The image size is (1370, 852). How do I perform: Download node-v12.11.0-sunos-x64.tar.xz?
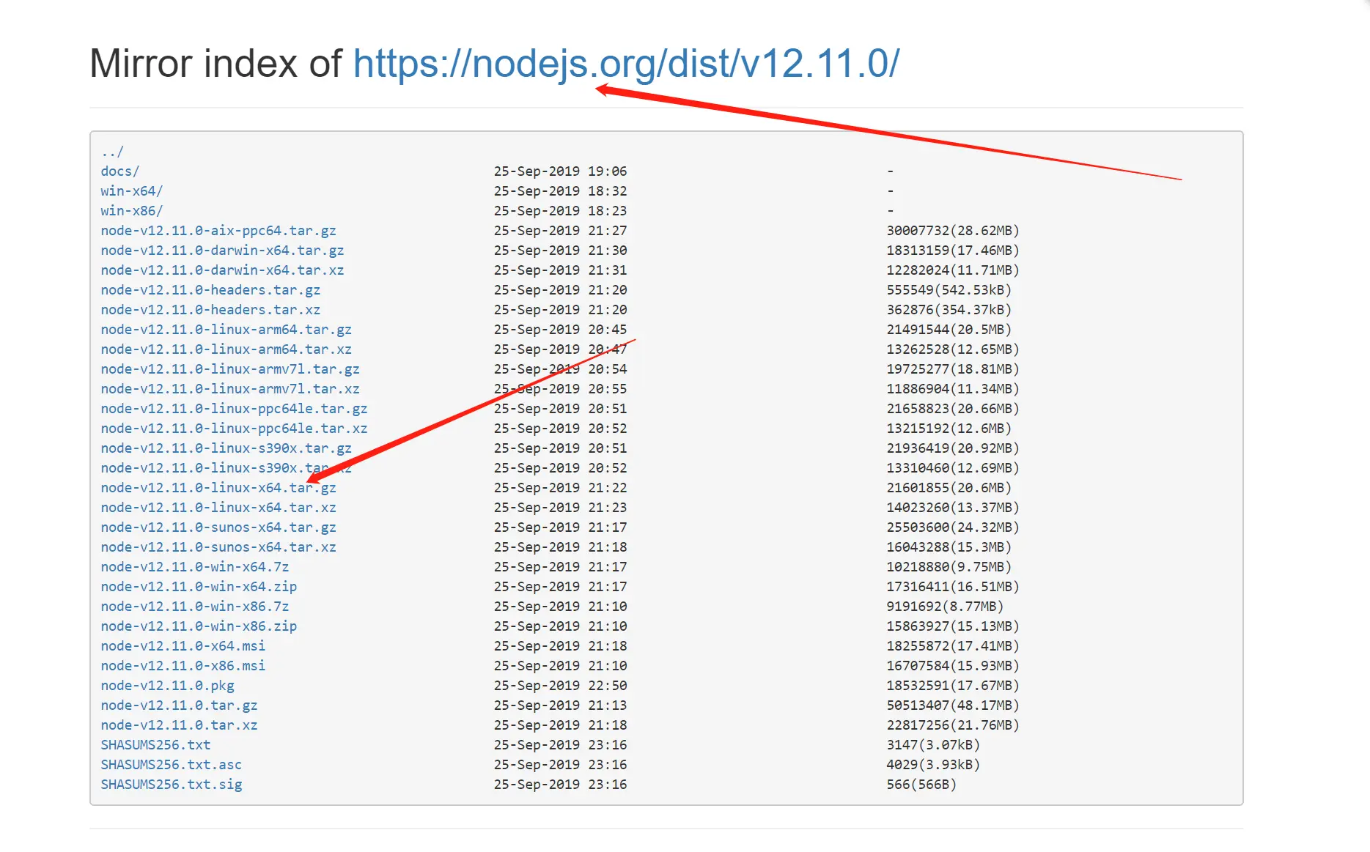coord(218,547)
